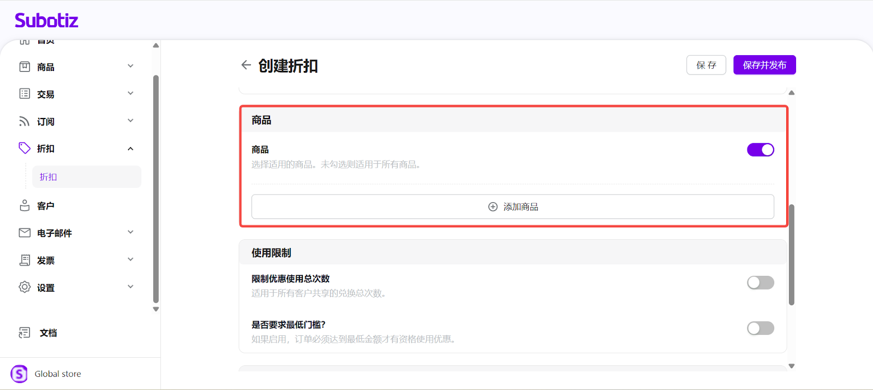Click the 订阅 feed icon in sidebar
Image resolution: width=873 pixels, height=390 pixels.
click(x=25, y=121)
